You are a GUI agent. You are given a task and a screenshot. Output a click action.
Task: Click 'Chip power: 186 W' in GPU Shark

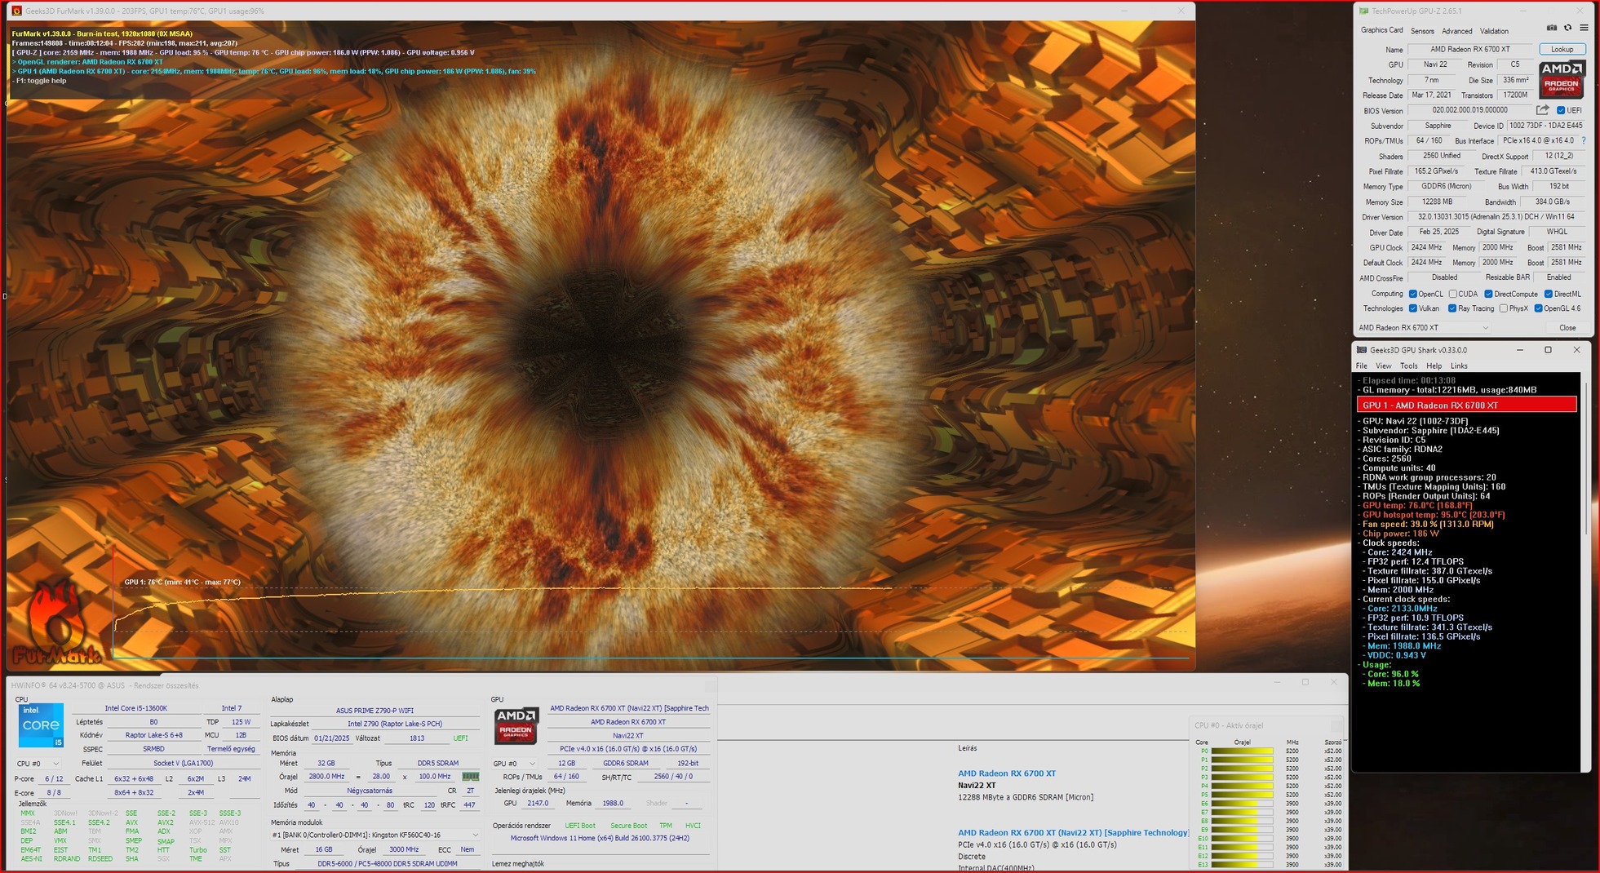point(1400,534)
